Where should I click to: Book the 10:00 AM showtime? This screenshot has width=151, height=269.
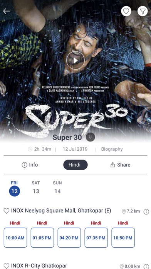pyautogui.click(x=15, y=238)
